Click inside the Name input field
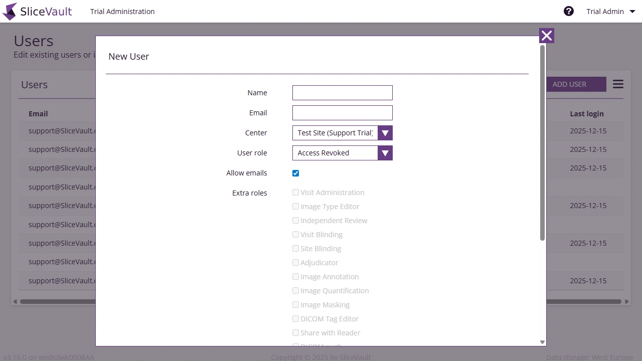 (x=342, y=92)
